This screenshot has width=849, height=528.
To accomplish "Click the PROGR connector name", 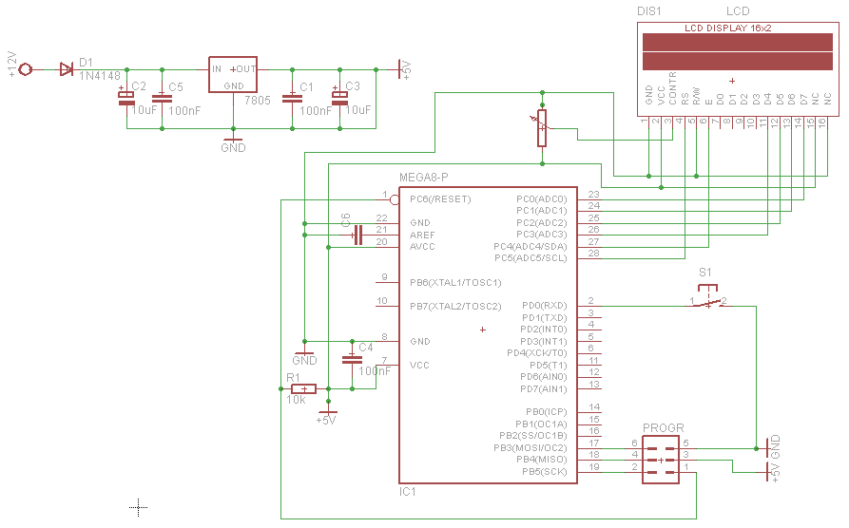I will tap(664, 428).
